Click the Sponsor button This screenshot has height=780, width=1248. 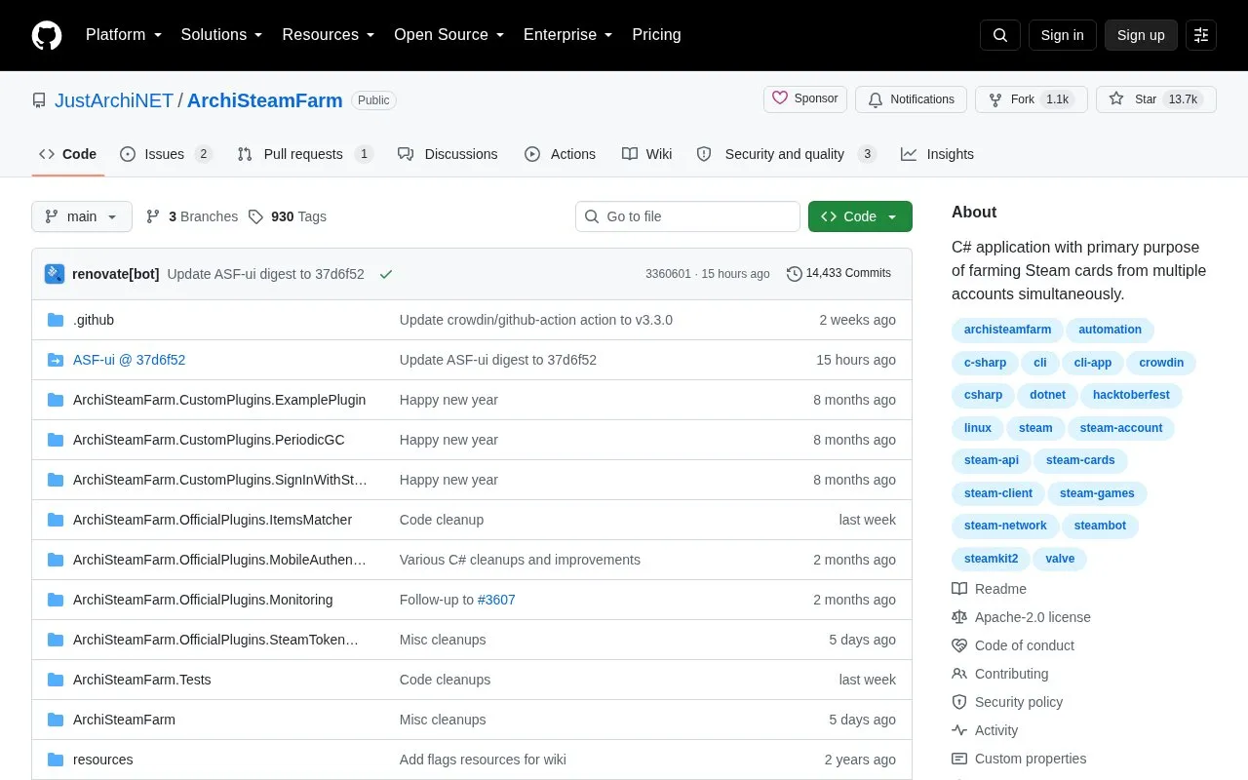(x=805, y=98)
